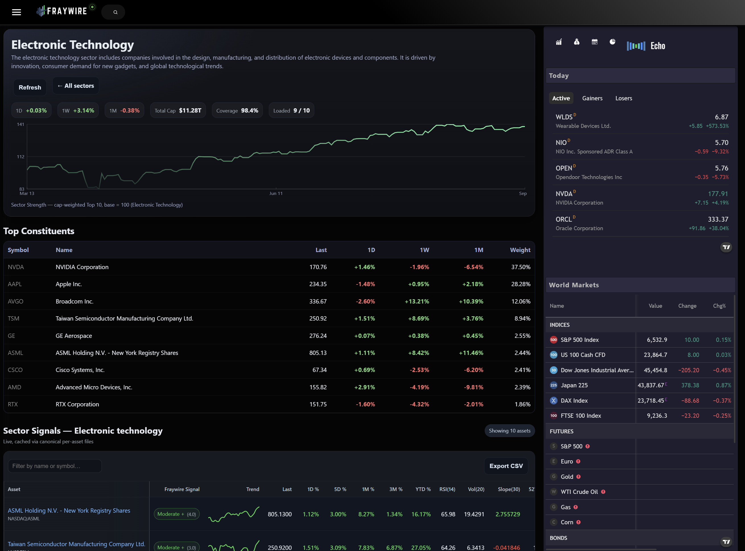Sort constituents by Weight column header

(520, 250)
